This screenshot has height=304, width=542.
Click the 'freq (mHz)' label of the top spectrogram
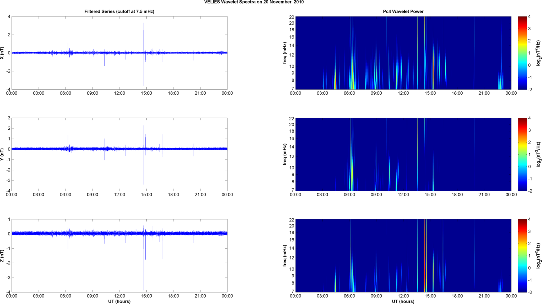point(285,53)
